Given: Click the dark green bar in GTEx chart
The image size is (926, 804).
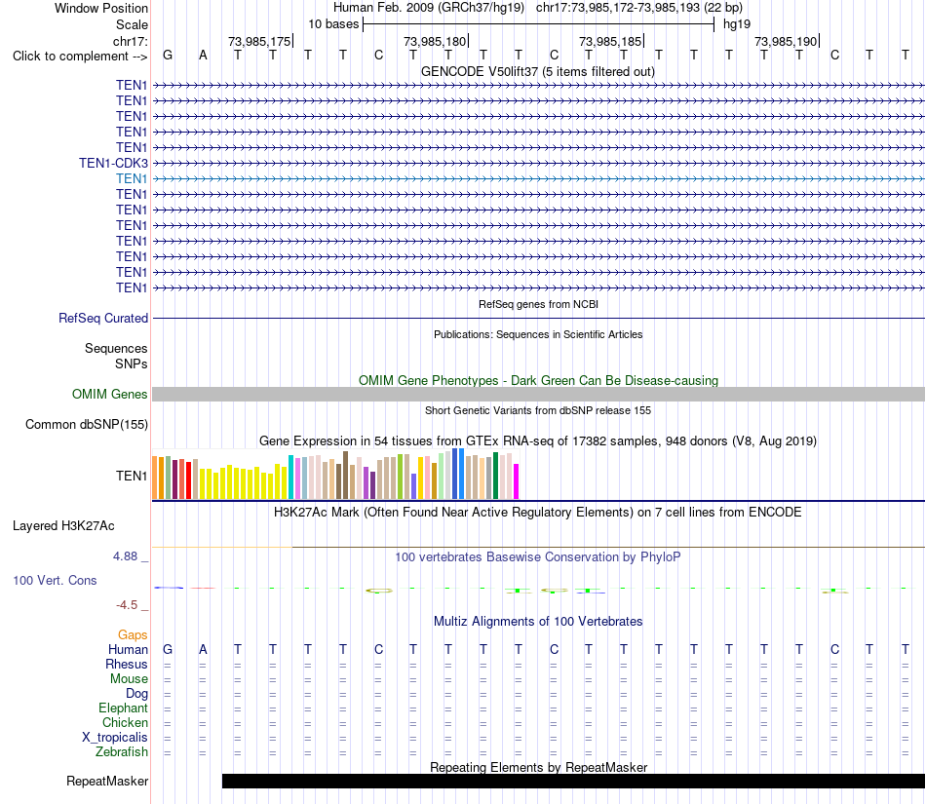Looking at the screenshot, I should tap(495, 476).
